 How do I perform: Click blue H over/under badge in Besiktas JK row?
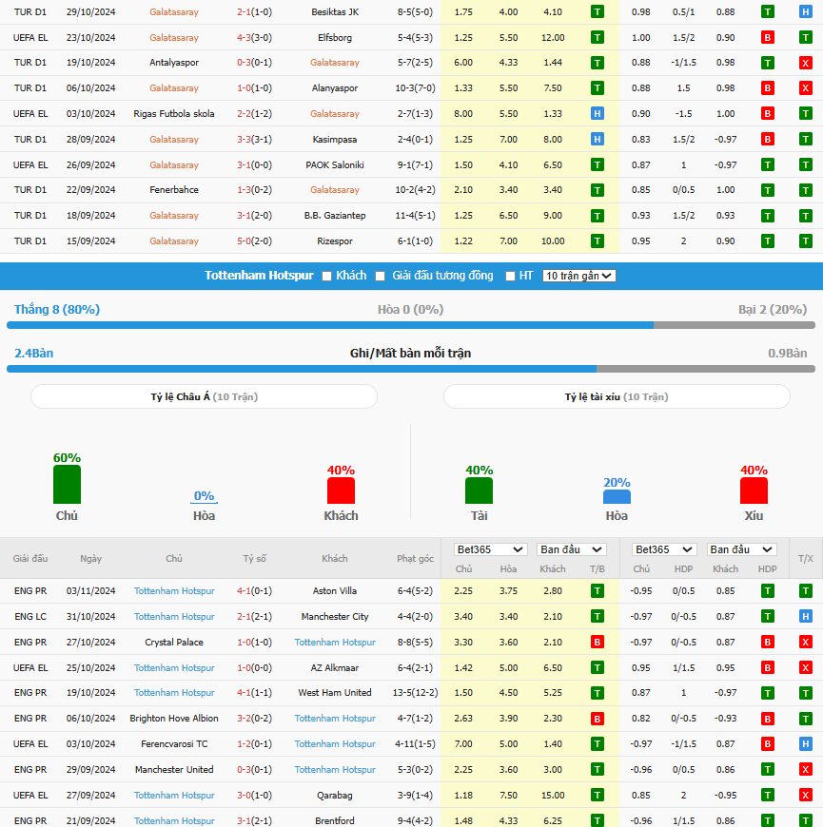pyautogui.click(x=806, y=11)
